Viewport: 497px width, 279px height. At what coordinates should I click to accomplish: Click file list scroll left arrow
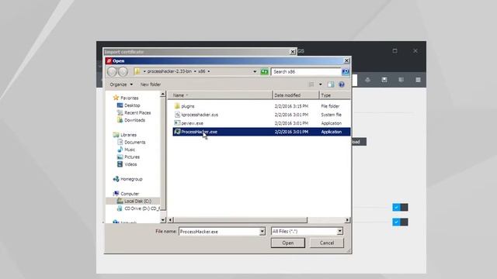coord(171,220)
